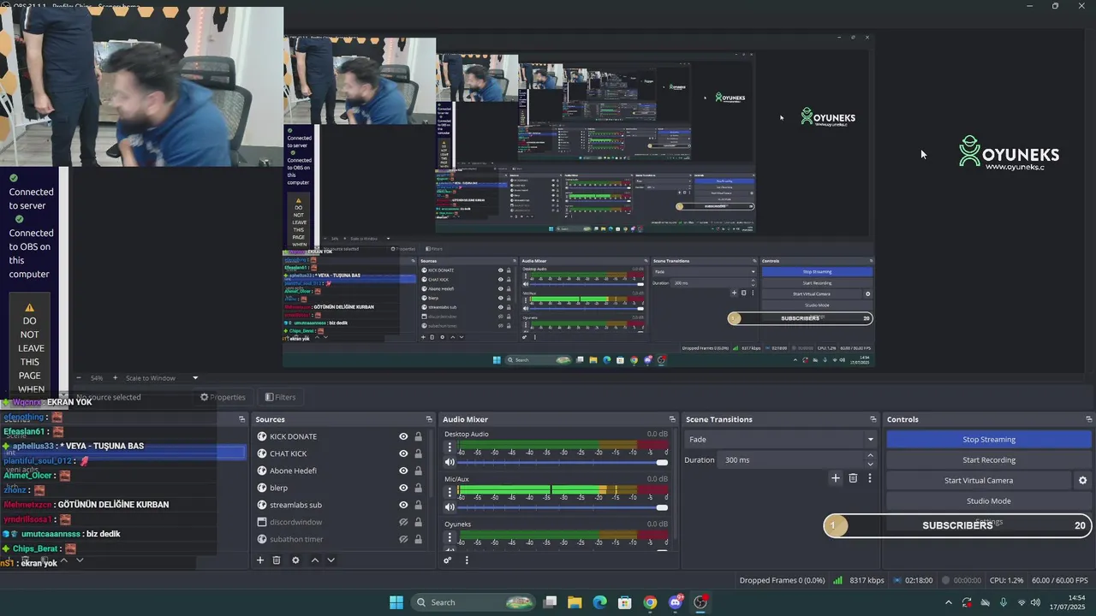Toggle lock on CHAT KICK source
The height and width of the screenshot is (616, 1096).
pos(418,453)
